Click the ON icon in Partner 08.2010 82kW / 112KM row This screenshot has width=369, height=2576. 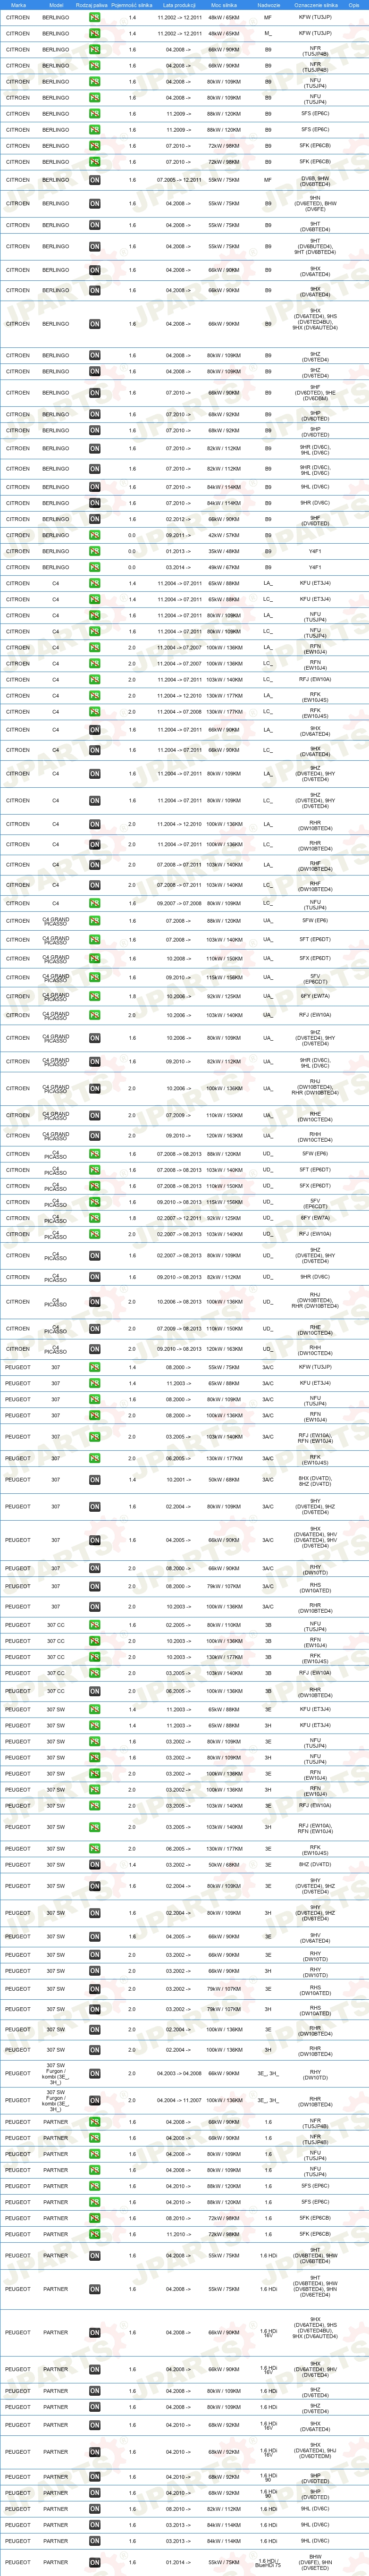click(x=94, y=2509)
